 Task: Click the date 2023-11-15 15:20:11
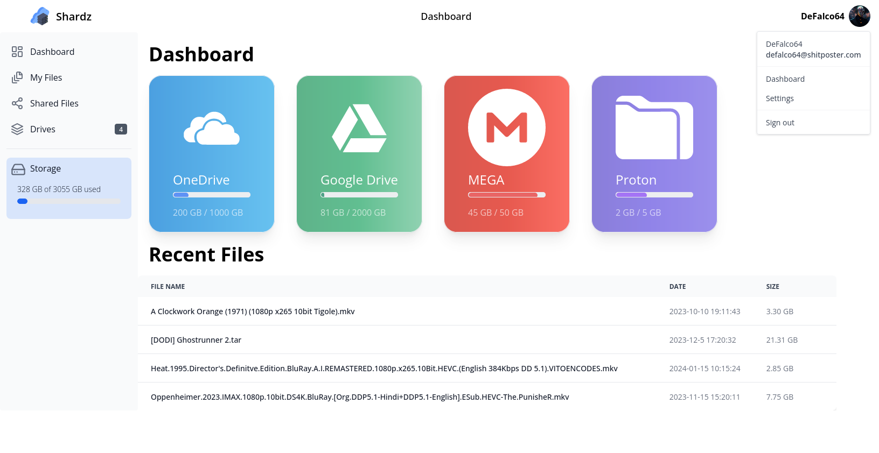[705, 397]
